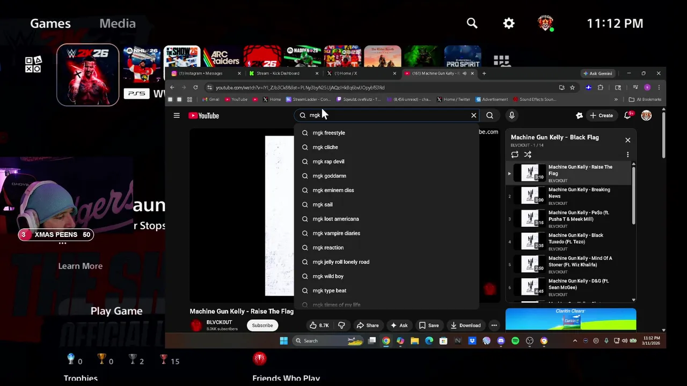This screenshot has height=386, width=687.
Task: Open Chrome extensions puzzle icon
Action: point(601,87)
